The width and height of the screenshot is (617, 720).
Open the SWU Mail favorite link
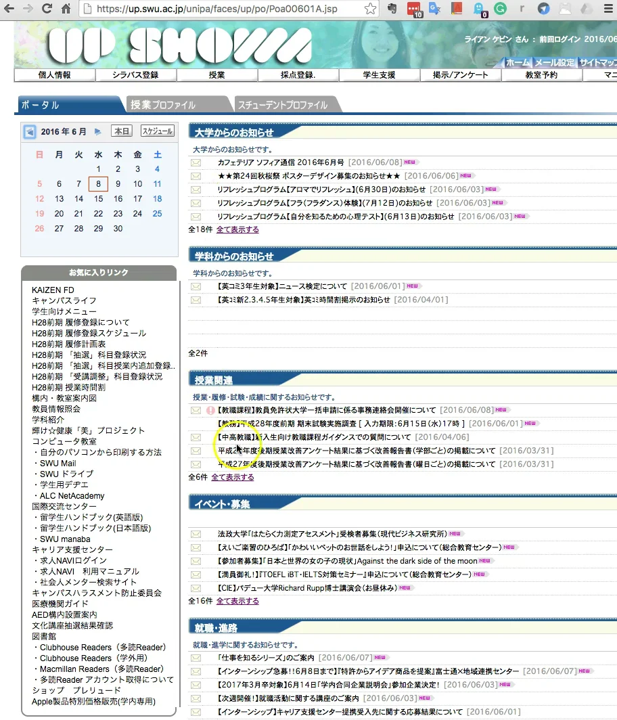(x=58, y=464)
